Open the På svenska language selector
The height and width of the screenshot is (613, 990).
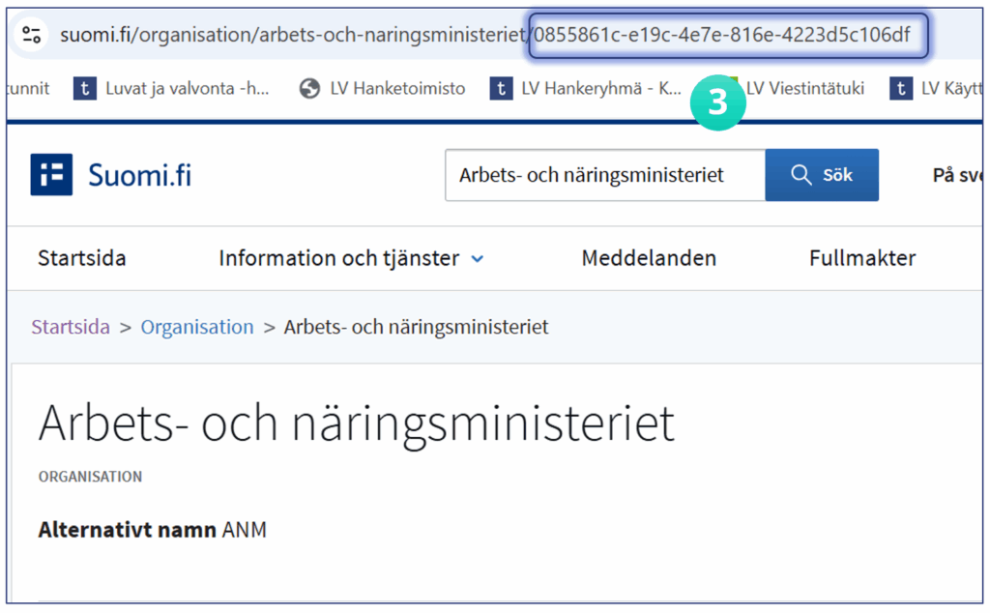pos(955,175)
